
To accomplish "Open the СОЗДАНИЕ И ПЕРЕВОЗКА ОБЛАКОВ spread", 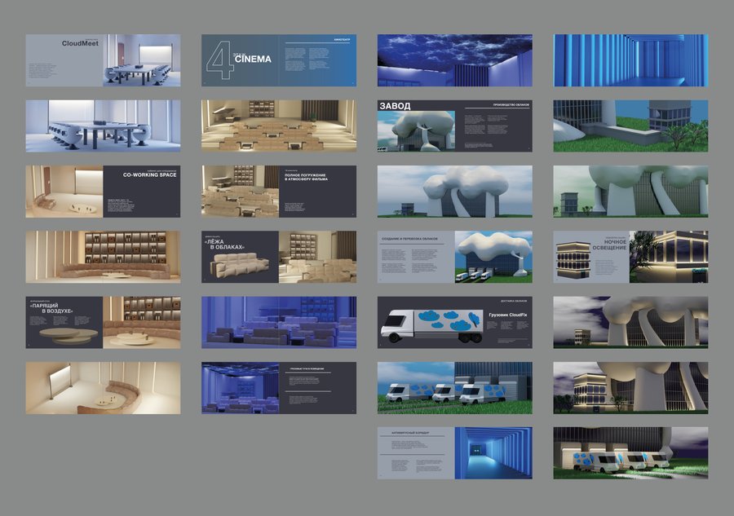I will 455,257.
